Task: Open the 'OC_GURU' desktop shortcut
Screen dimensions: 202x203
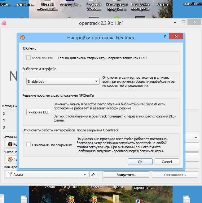Action: pos(71,187)
